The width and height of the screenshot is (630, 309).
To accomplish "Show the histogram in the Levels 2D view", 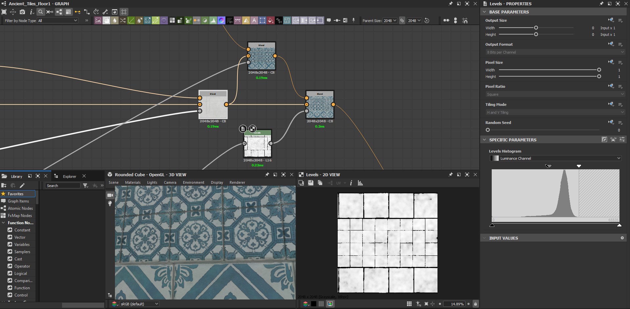I will click(360, 183).
